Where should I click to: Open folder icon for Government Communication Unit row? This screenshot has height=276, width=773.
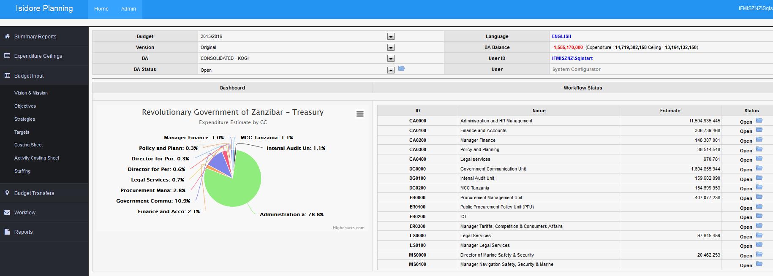pyautogui.click(x=759, y=168)
